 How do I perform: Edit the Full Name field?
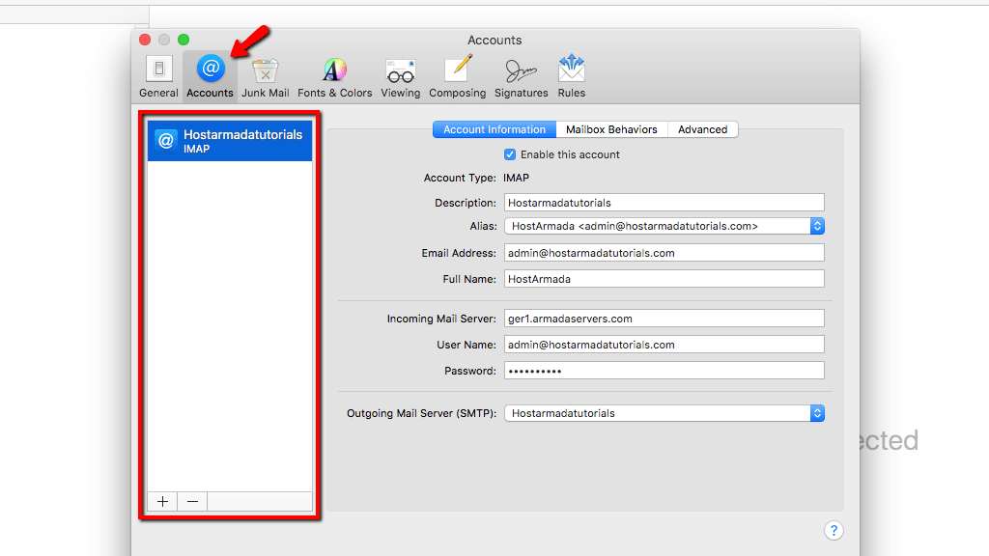pos(664,279)
